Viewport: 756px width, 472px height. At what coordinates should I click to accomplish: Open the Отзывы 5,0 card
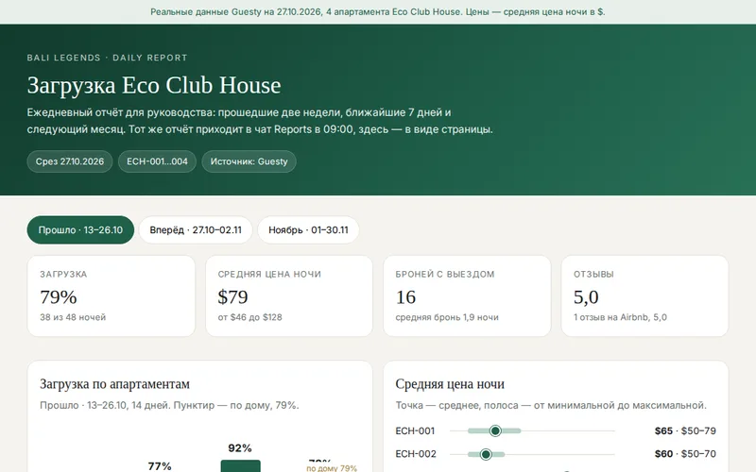[644, 295]
